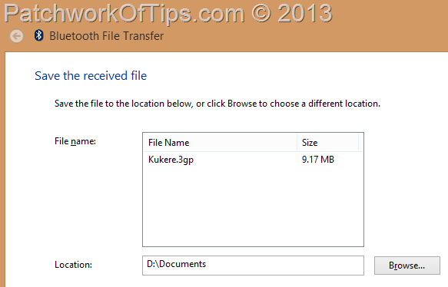Click the Browse... button
The image size is (448, 287).
(x=407, y=266)
